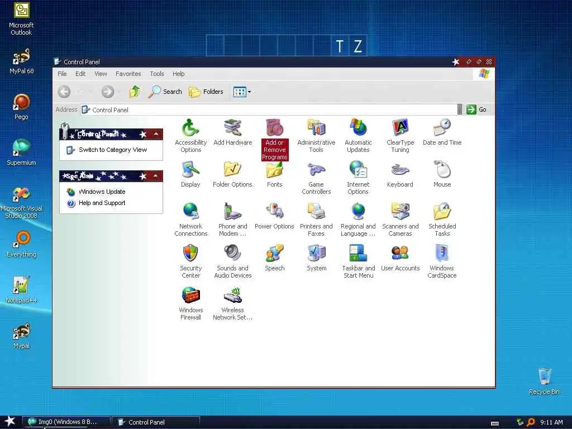This screenshot has height=429, width=572.
Task: Open the Edit menu
Action: pyautogui.click(x=80, y=74)
